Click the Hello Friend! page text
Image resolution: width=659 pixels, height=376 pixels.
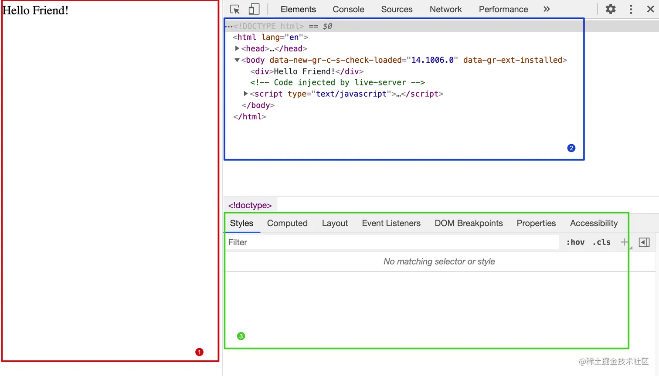coord(35,10)
